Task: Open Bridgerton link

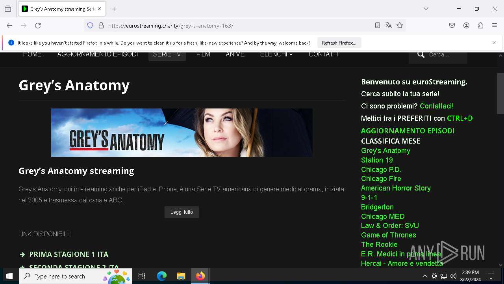Action: pos(377,207)
